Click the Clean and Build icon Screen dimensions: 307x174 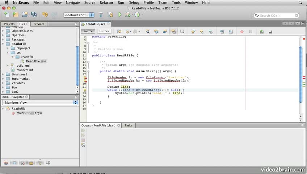[x=110, y=15]
